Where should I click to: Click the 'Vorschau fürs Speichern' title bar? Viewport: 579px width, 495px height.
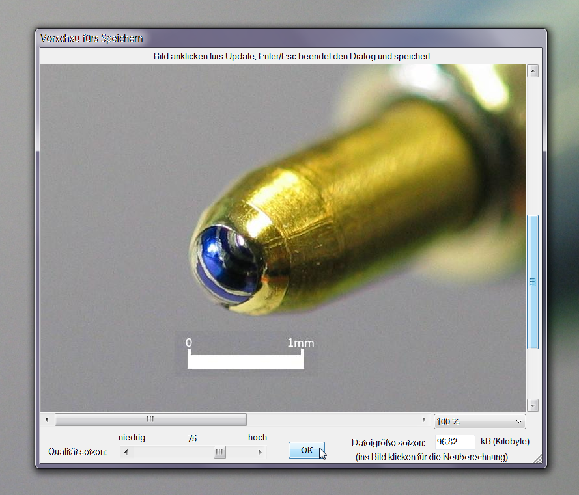coord(291,38)
